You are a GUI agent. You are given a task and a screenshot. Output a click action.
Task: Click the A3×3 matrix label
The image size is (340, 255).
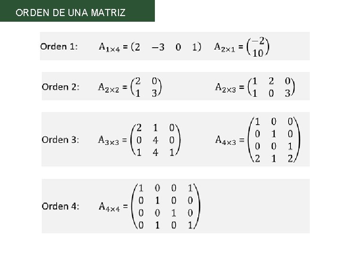[x=109, y=140]
